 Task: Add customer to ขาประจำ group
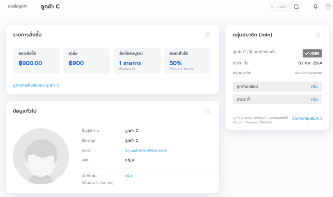tap(314, 99)
